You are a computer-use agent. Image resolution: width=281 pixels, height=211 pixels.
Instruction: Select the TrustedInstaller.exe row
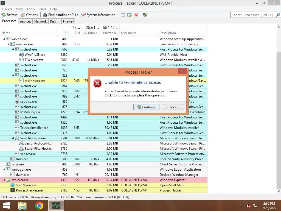pos(103,127)
